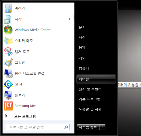Open 사진 from right pane
Viewport: 141px width, 136px height.
pos(82,37)
